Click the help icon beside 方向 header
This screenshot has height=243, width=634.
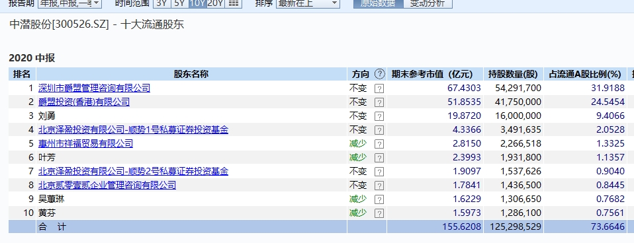[x=380, y=74]
